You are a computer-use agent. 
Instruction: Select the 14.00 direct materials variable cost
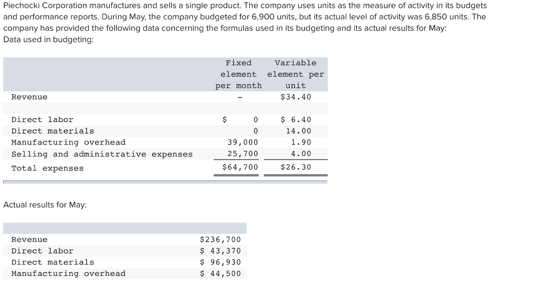pyautogui.click(x=298, y=131)
